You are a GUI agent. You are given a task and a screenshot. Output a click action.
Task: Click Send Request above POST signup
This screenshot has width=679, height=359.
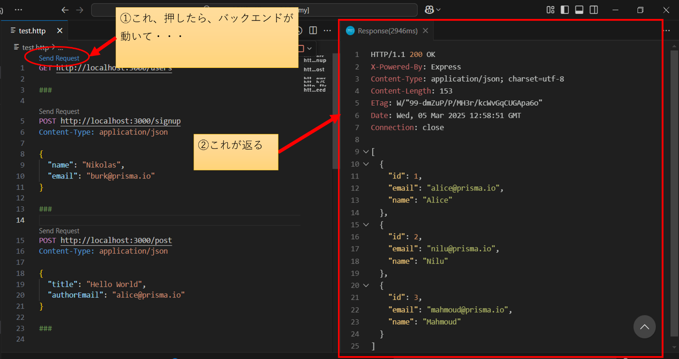click(x=59, y=112)
